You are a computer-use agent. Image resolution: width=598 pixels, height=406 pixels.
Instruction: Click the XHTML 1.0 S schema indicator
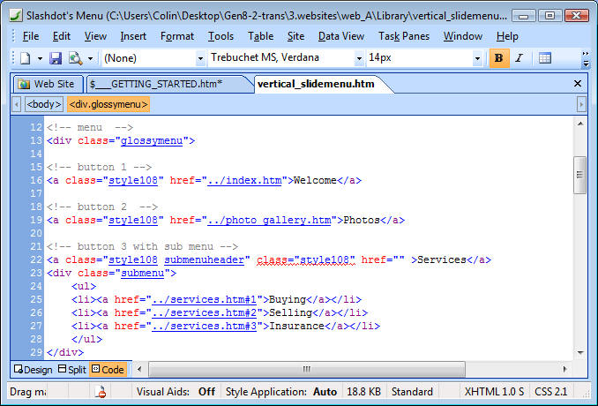coord(494,392)
